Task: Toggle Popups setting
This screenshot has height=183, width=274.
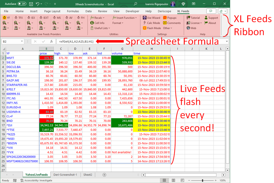Action: click(x=170, y=18)
